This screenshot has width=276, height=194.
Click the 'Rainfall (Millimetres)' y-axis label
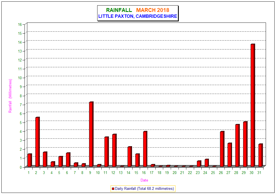click(10, 96)
